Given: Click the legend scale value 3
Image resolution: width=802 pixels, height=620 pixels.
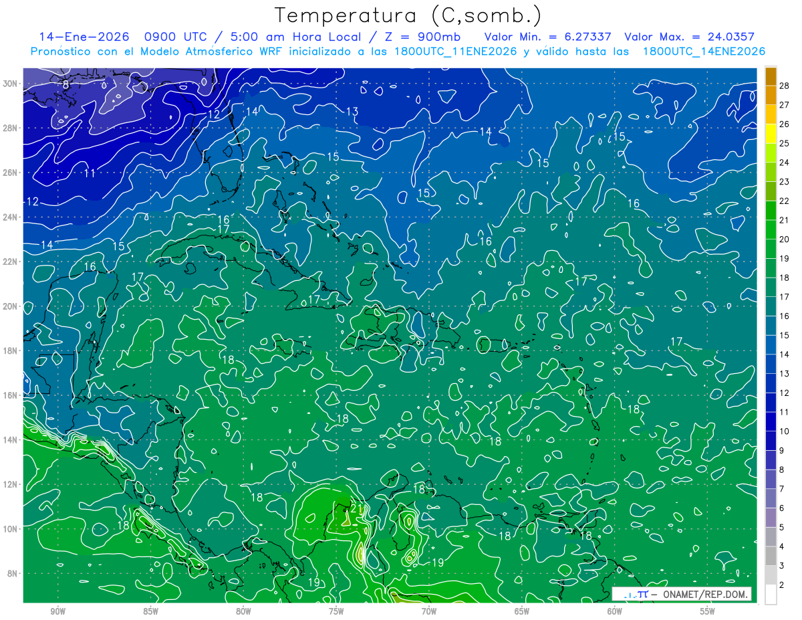Looking at the screenshot, I should pyautogui.click(x=782, y=566).
